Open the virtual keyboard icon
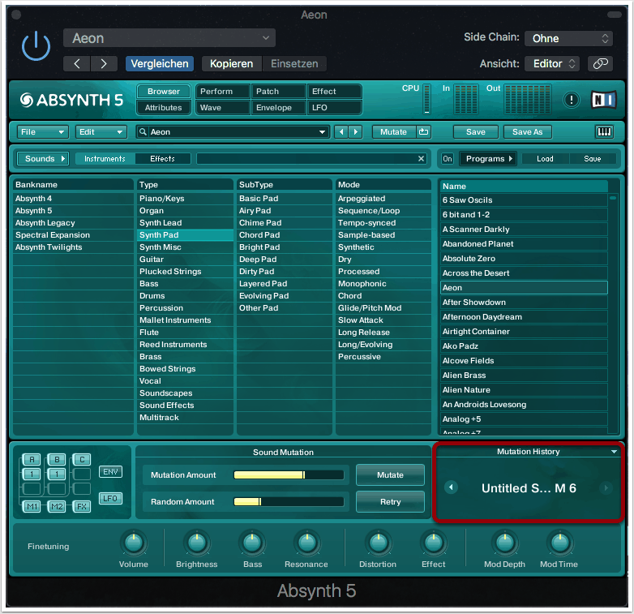This screenshot has width=634, height=614. pos(604,132)
